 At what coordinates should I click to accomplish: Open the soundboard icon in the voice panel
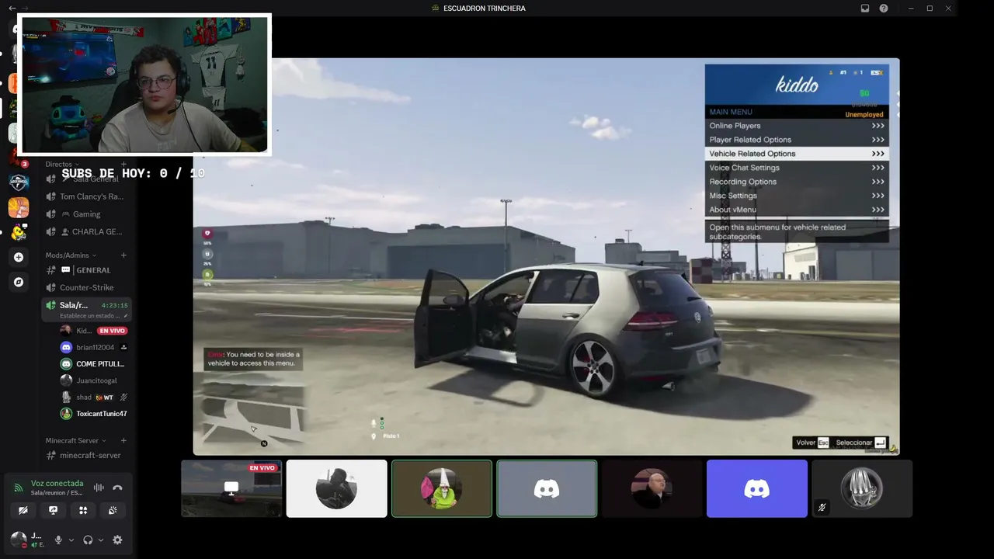pos(113,510)
